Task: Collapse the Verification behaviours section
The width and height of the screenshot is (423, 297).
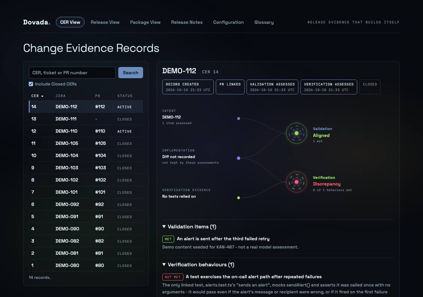Action: [198, 265]
